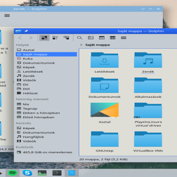The height and width of the screenshot is (177, 177).
Task: Click Keresés section header
Action: [x=23, y=123]
